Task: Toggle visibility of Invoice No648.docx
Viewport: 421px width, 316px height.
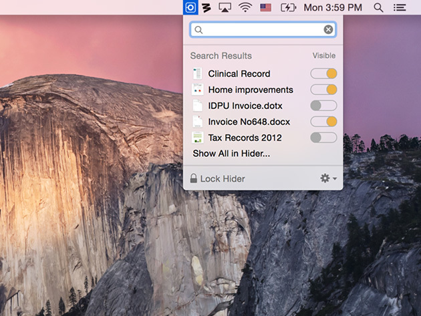Action: tap(323, 122)
